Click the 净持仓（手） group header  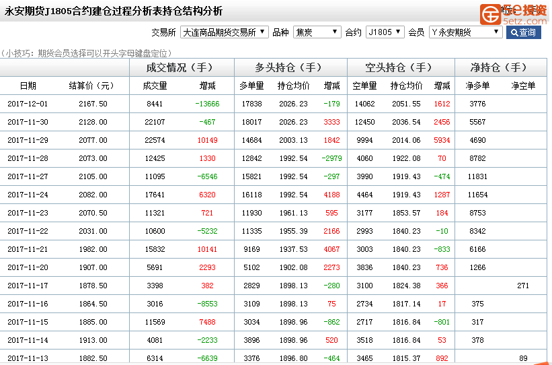pos(500,67)
